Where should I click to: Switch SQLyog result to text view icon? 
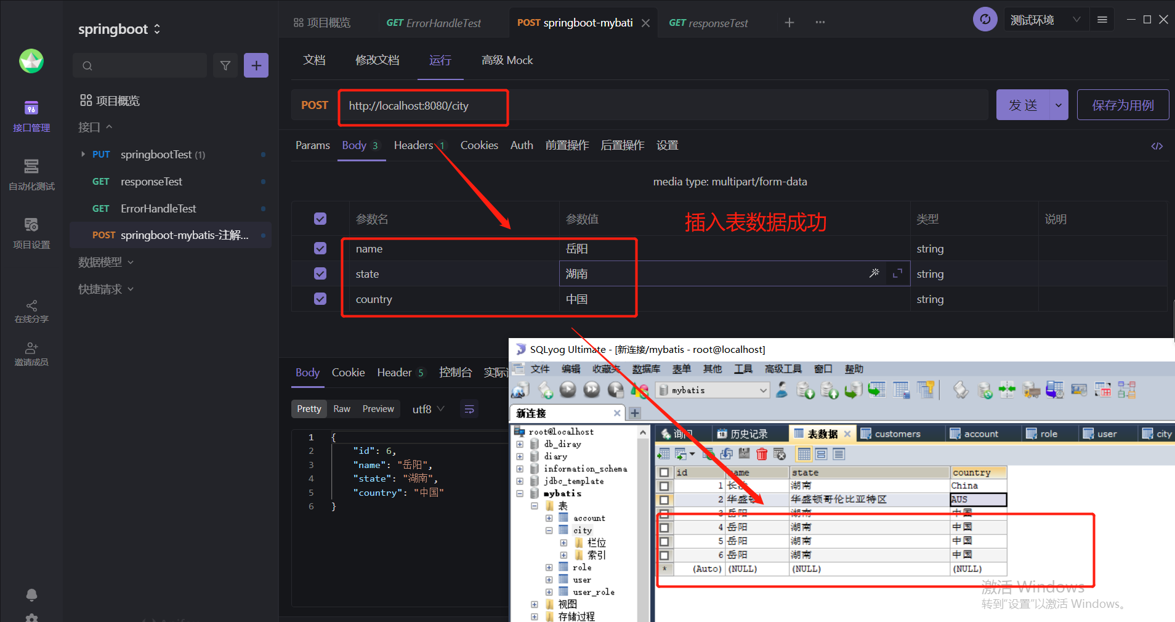(x=839, y=454)
